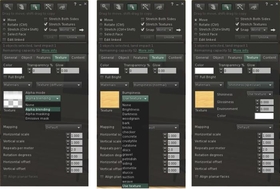
Task: Open Bumpiness (normal) dropdown in middle panel
Action: pyautogui.click(x=156, y=85)
